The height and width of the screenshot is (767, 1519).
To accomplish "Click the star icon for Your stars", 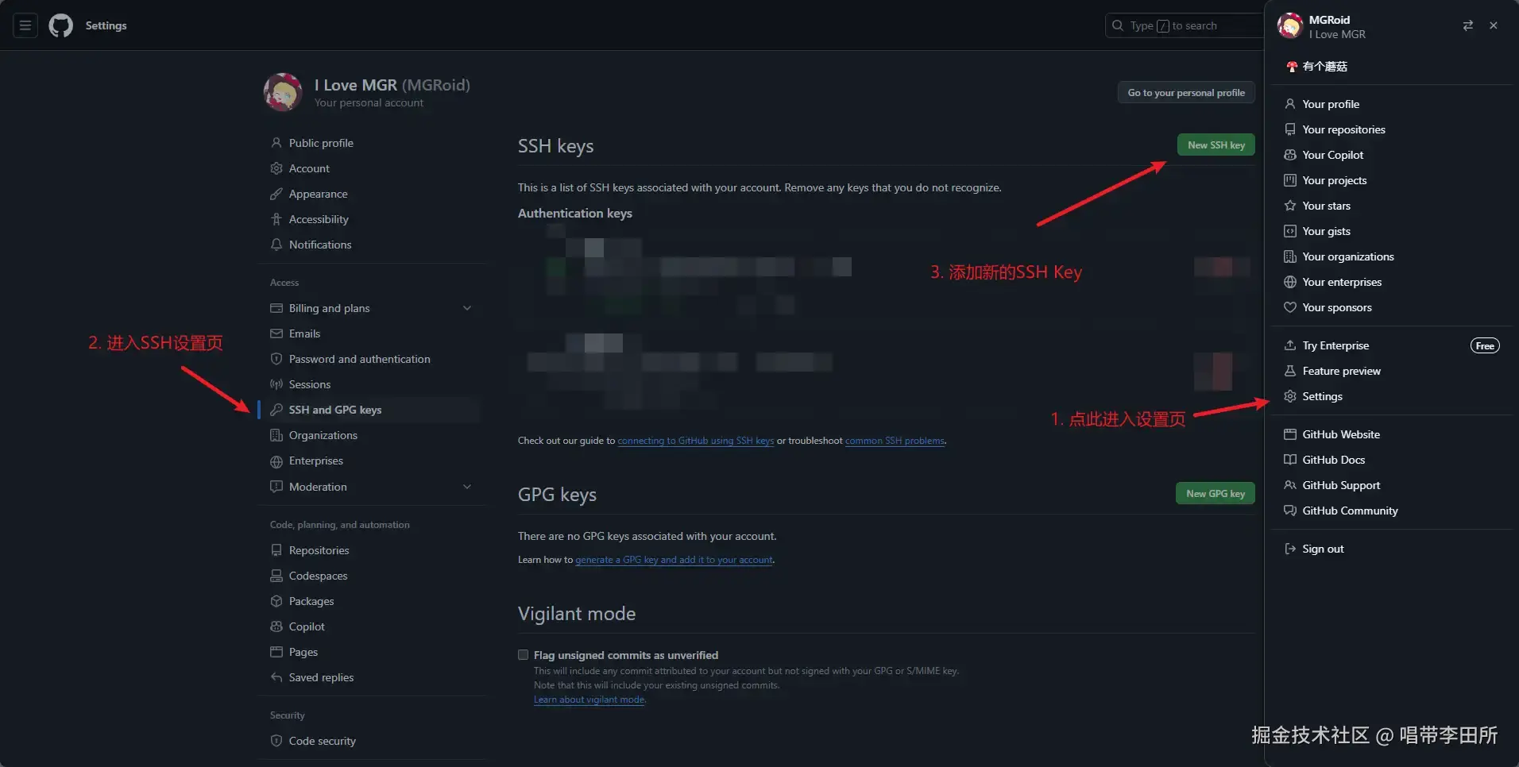I will pyautogui.click(x=1290, y=206).
